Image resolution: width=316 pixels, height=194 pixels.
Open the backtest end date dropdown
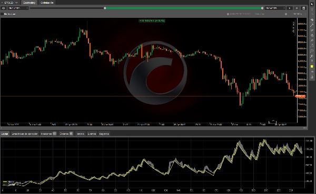point(275,8)
